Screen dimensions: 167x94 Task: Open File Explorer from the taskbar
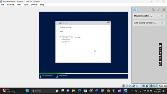tap(74, 91)
